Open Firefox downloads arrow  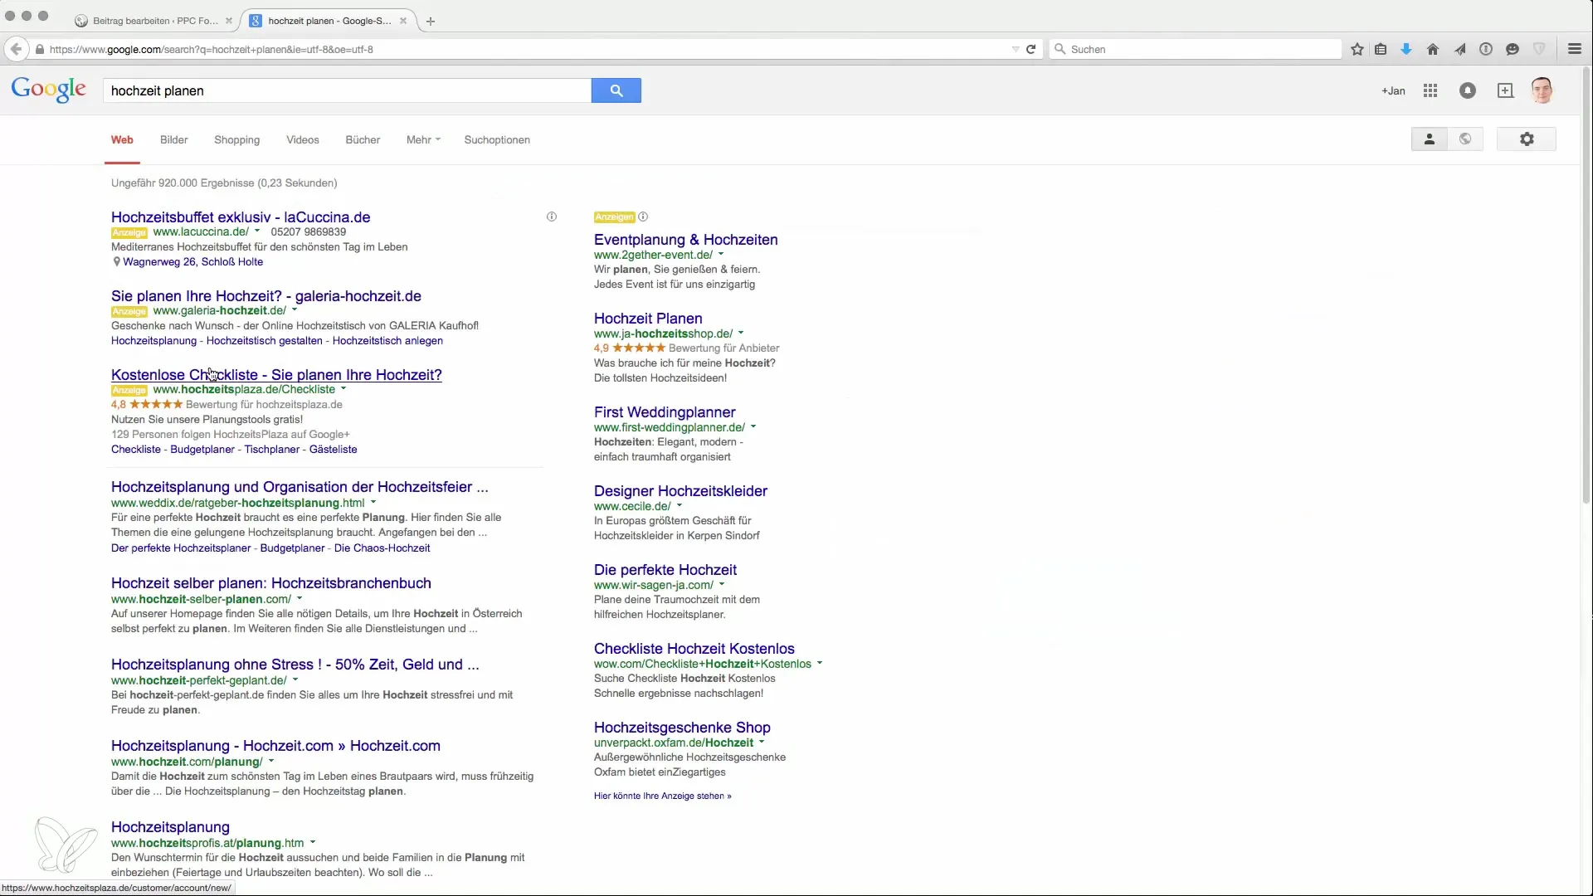pyautogui.click(x=1406, y=49)
